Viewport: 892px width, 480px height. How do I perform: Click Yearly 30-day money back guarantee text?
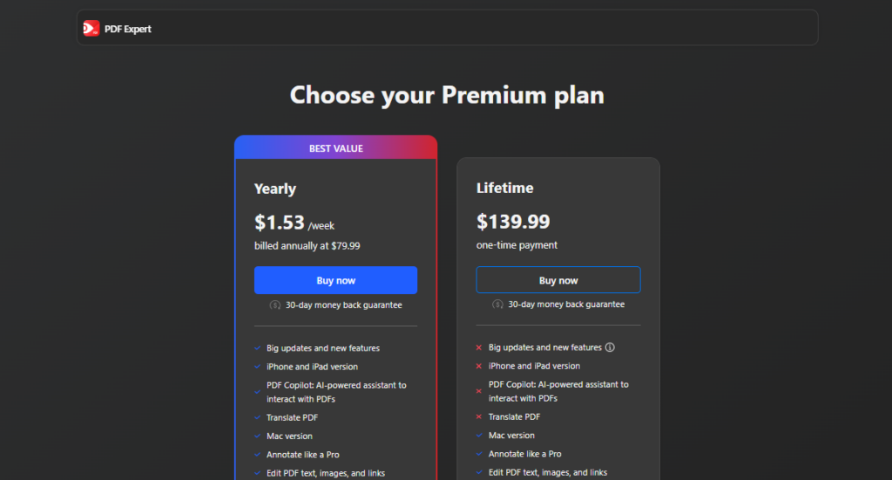point(343,305)
